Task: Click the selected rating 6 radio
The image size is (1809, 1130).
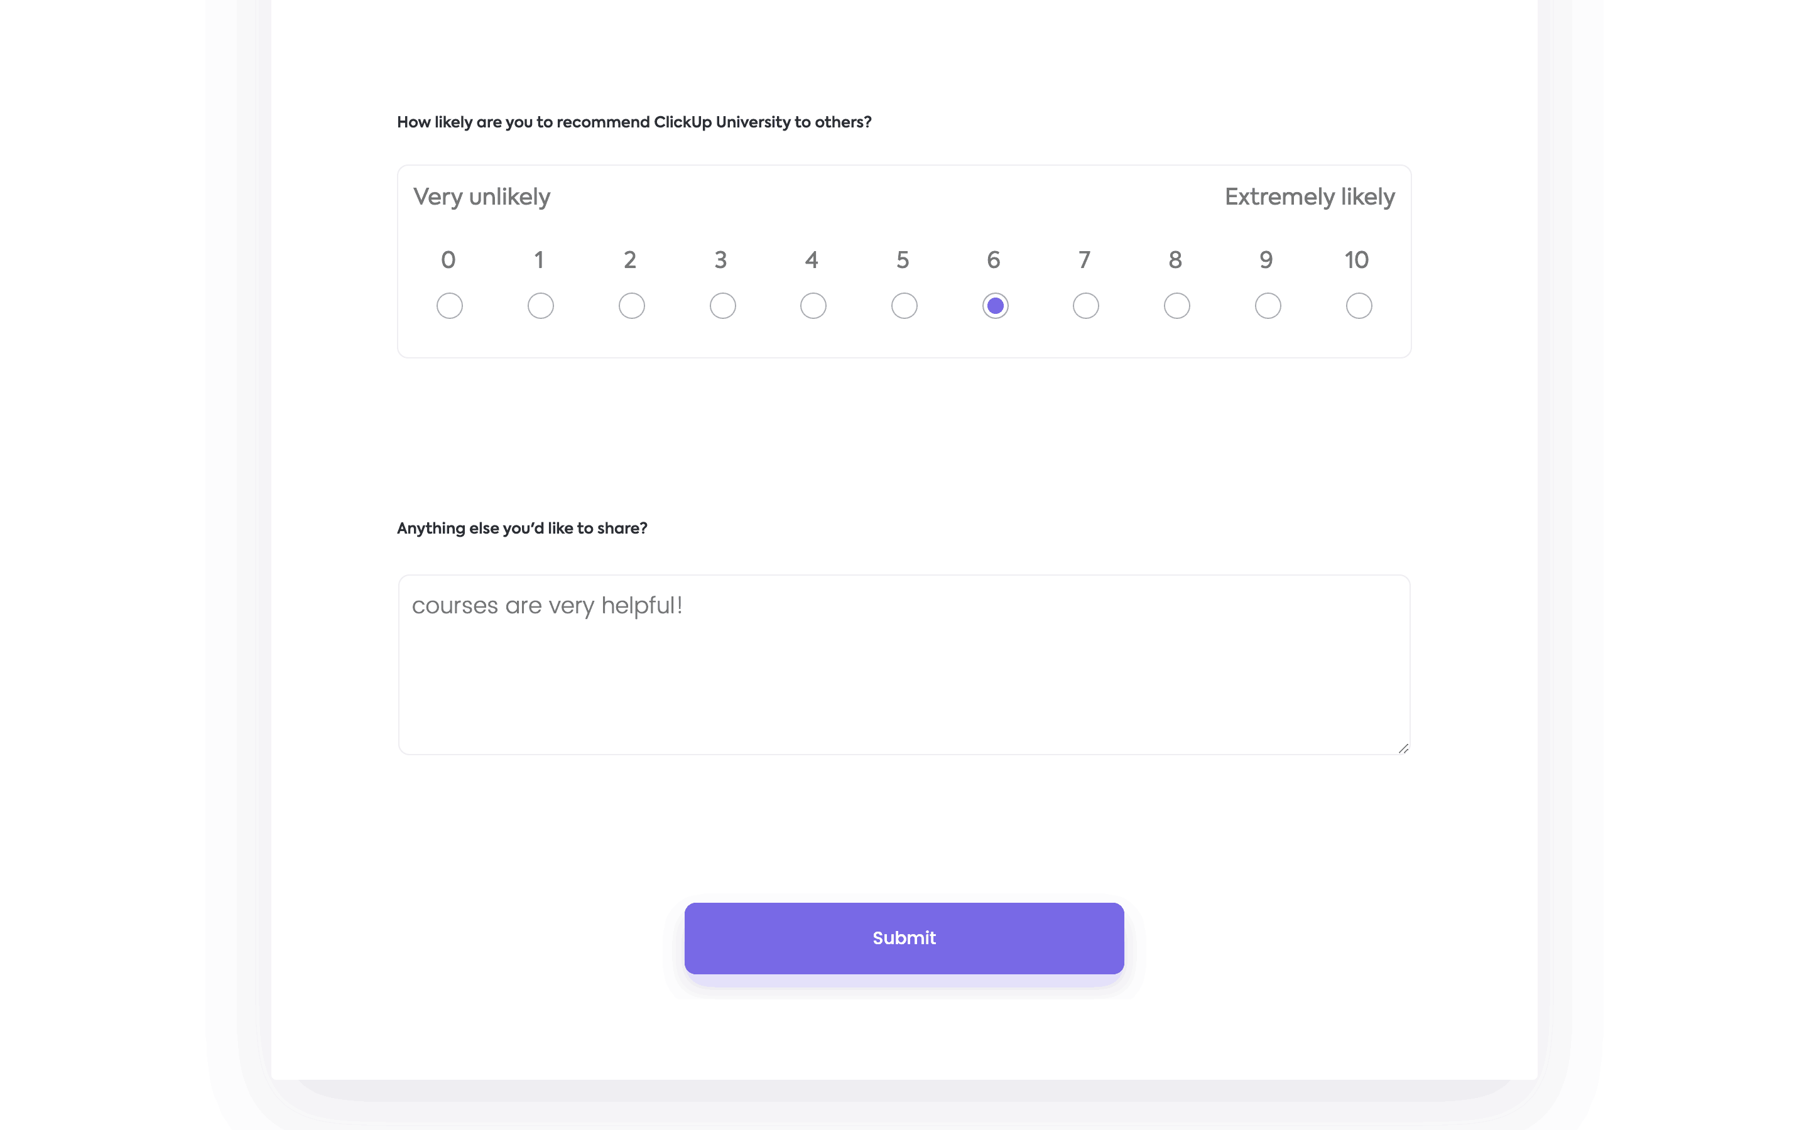Action: [x=995, y=306]
